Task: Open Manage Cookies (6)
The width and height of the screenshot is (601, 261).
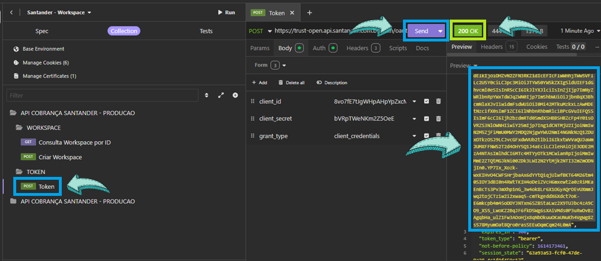Action: [40, 62]
